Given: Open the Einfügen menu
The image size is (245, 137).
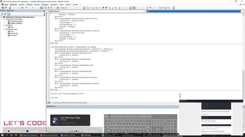Looking at the screenshot, I should pyautogui.click(x=29, y=5).
